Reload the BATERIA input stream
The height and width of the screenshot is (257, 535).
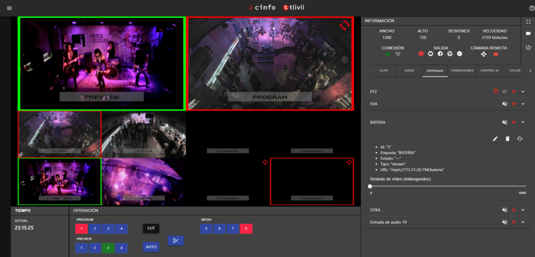(x=520, y=138)
